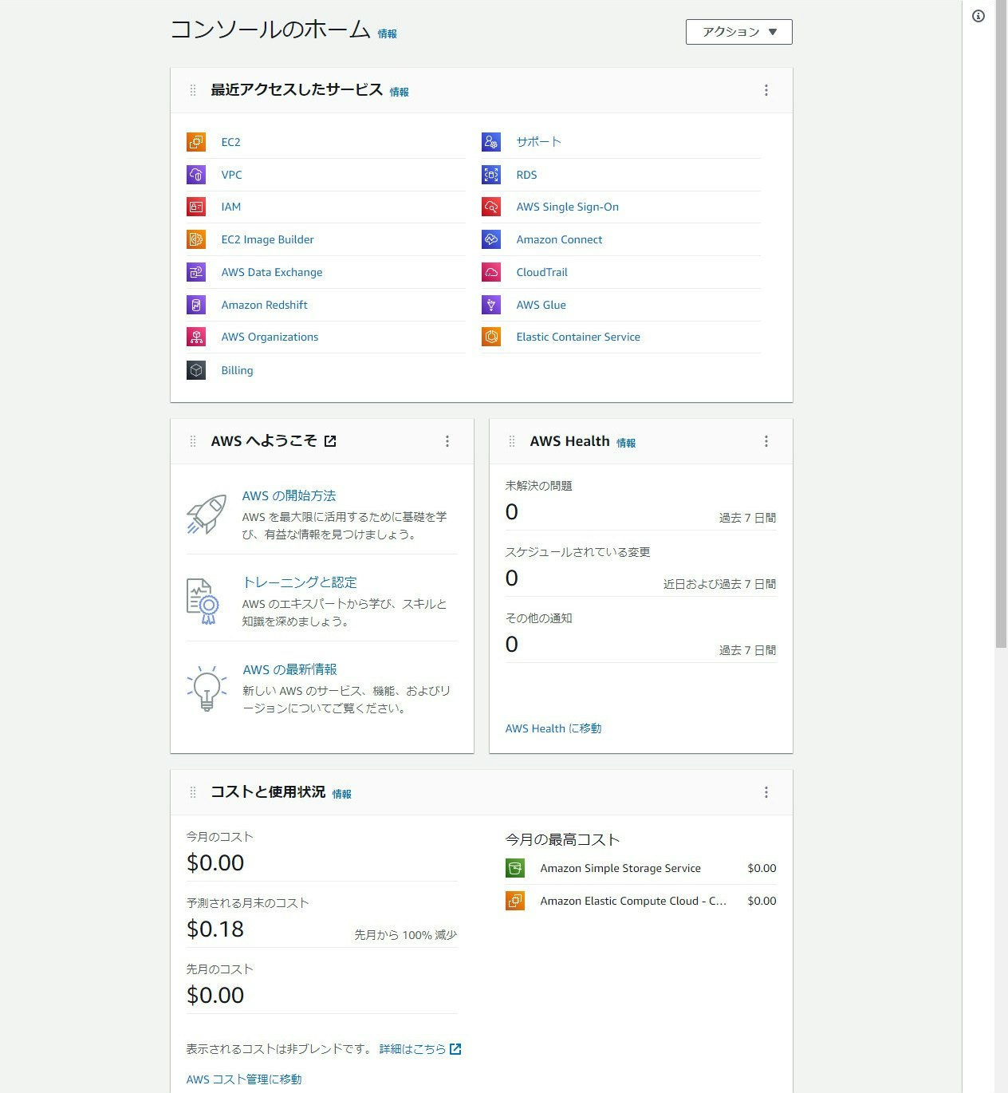Click 情報 link next to コンソールのホーム

click(x=388, y=34)
